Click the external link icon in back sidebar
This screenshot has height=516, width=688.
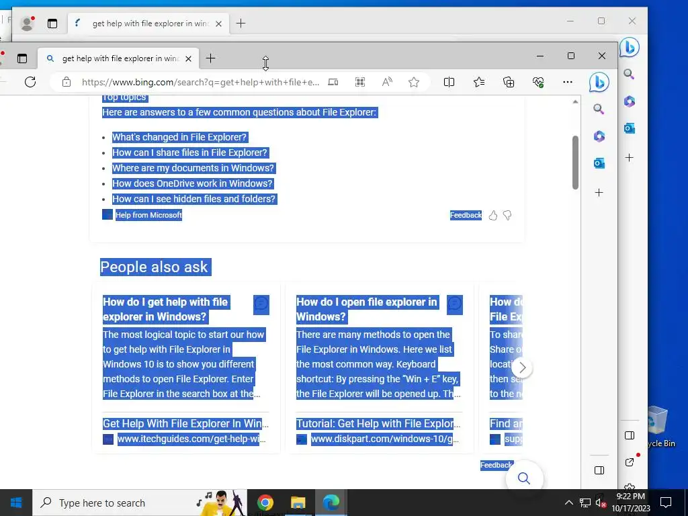[629, 462]
